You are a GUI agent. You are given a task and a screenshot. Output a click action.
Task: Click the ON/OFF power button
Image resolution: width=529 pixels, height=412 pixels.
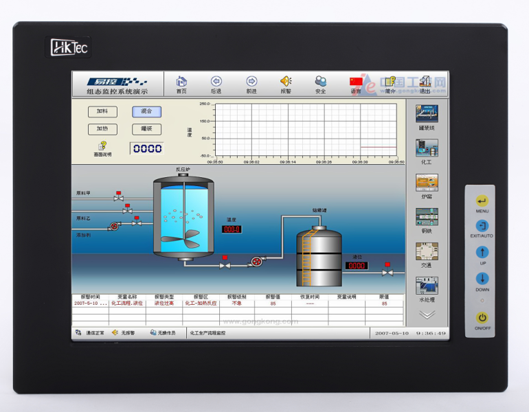[482, 318]
